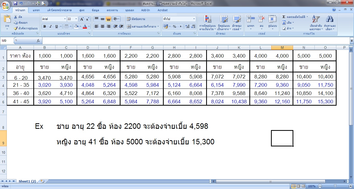354x189 pixels.
Task: Open the ตรวจทาน (Review) tab
Action: click(112, 10)
